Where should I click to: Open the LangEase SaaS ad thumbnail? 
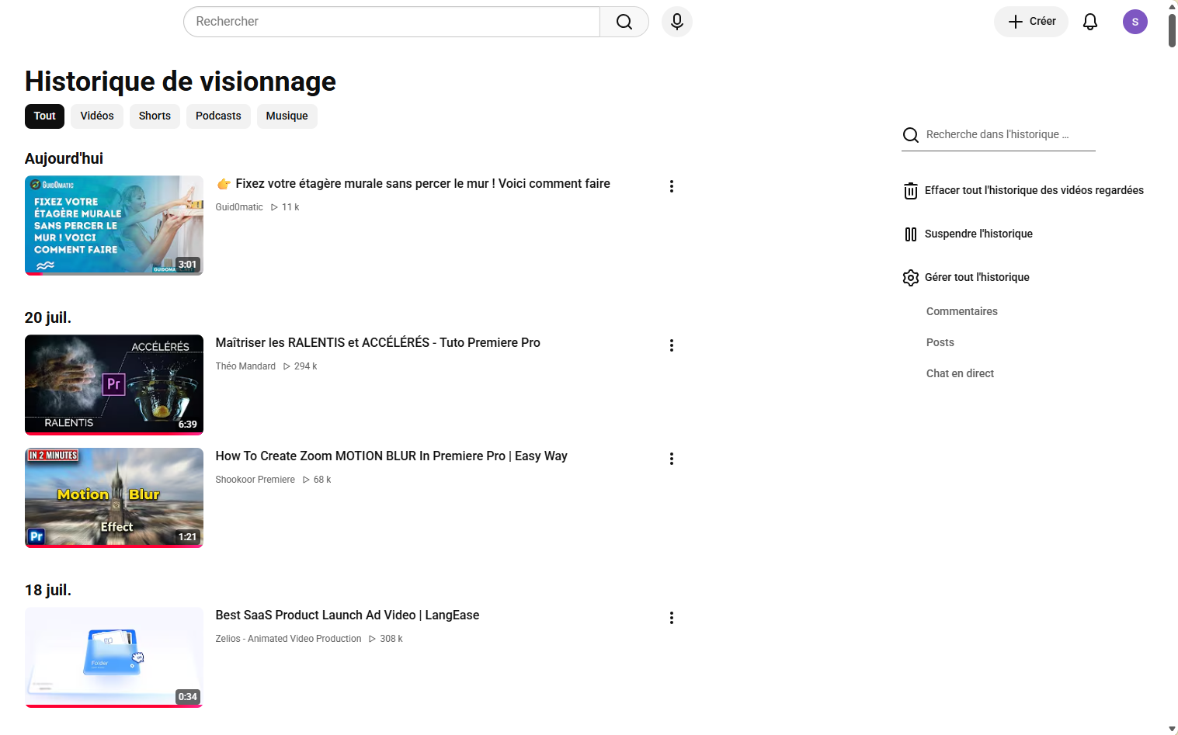[114, 657]
